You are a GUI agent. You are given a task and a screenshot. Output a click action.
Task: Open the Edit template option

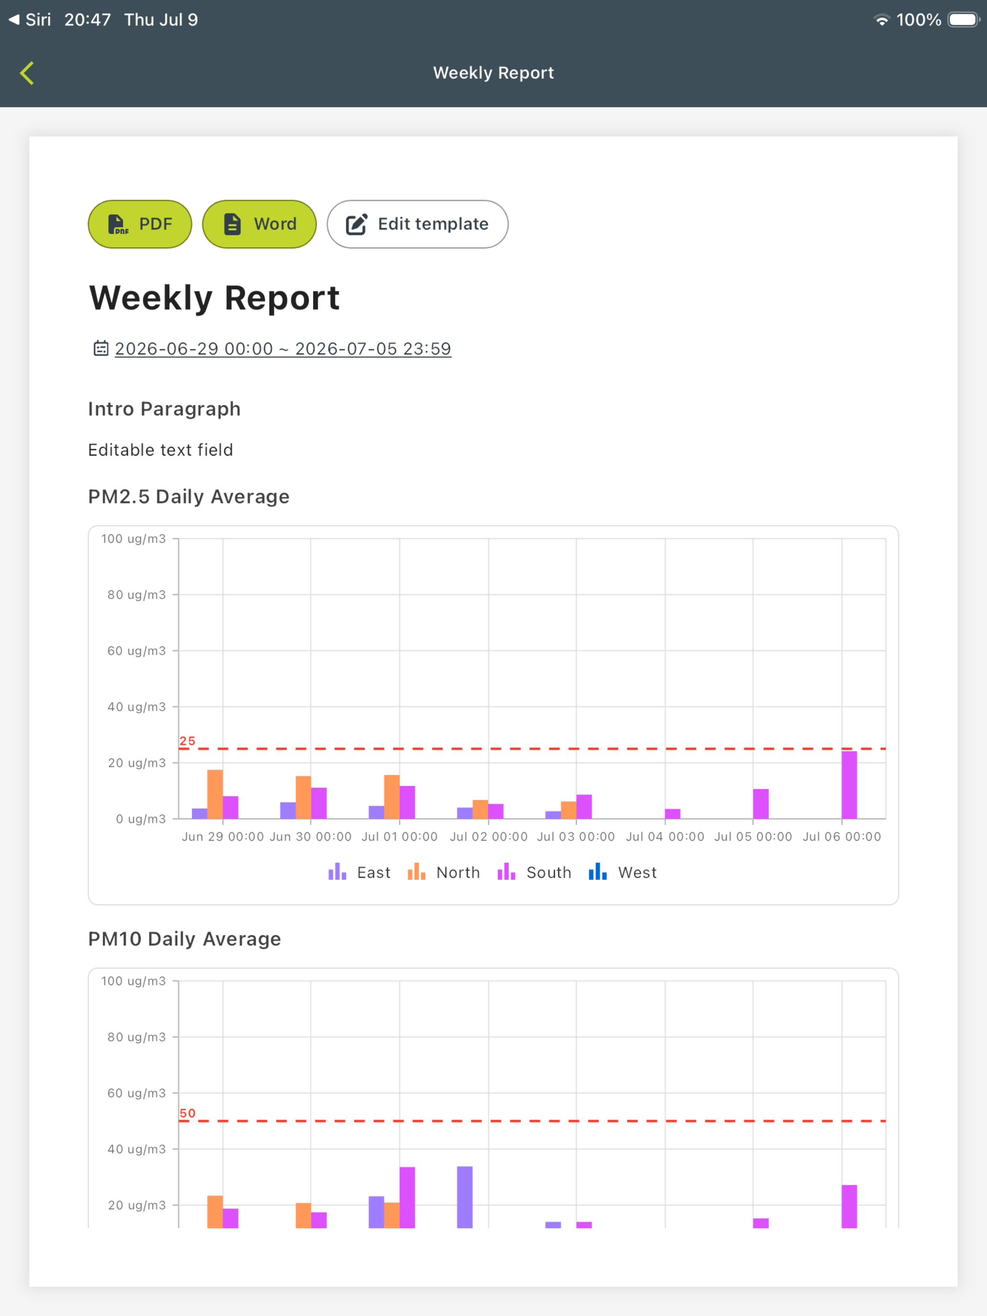click(417, 224)
